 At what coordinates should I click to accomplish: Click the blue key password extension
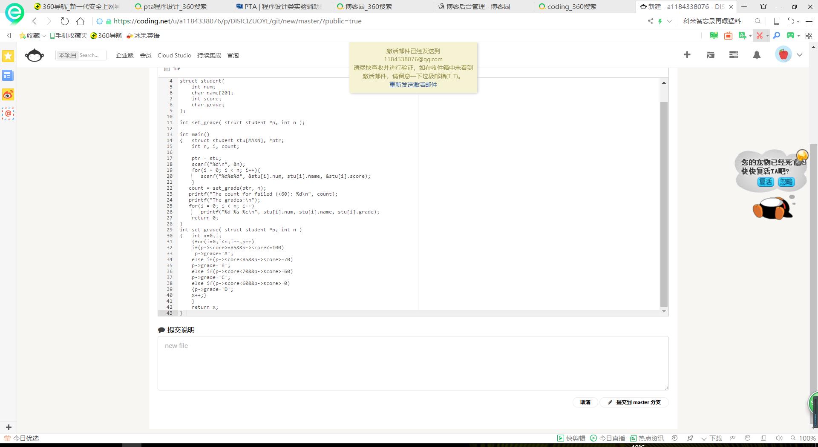[x=777, y=36]
